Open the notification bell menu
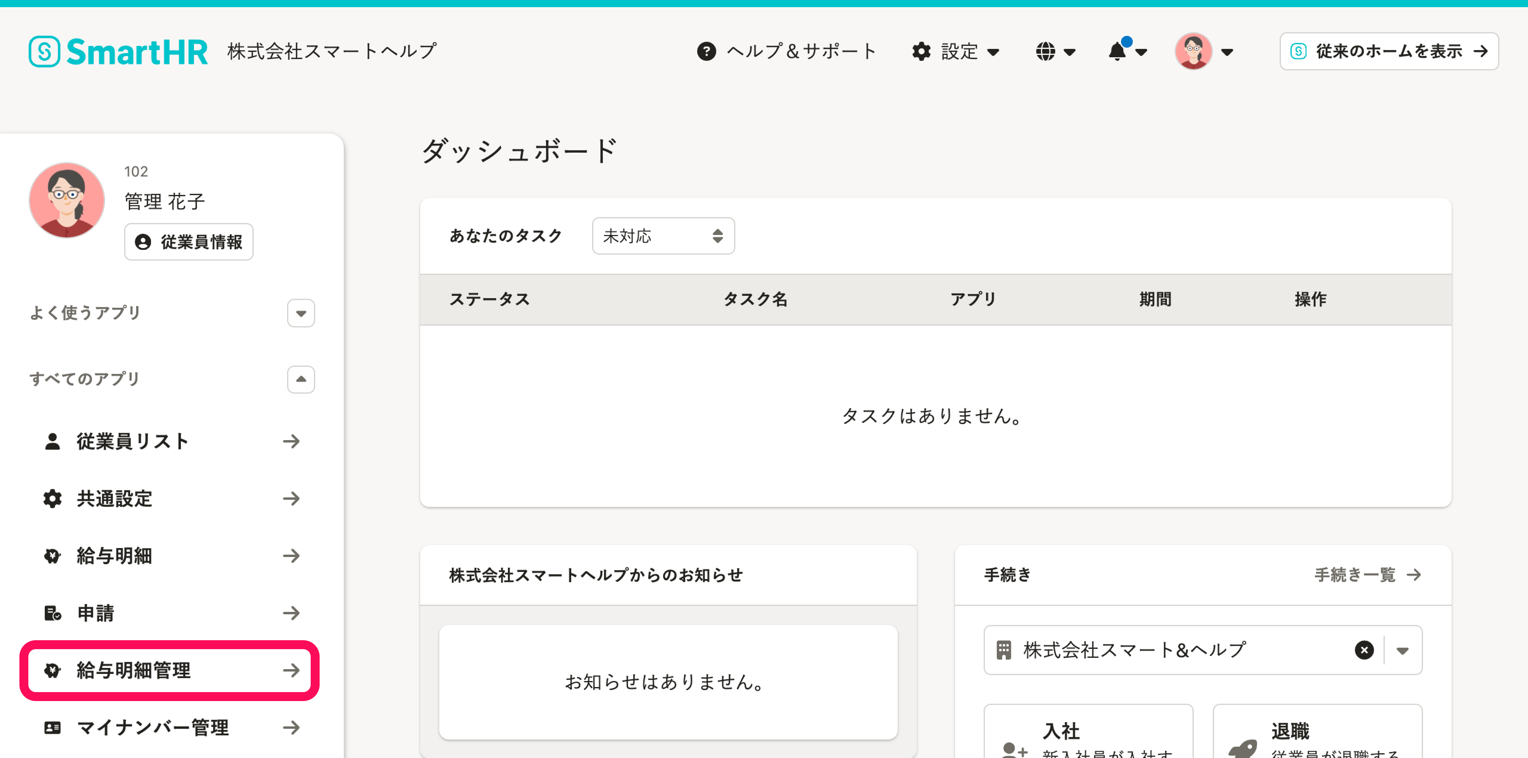The height and width of the screenshot is (758, 1528). tap(1126, 52)
